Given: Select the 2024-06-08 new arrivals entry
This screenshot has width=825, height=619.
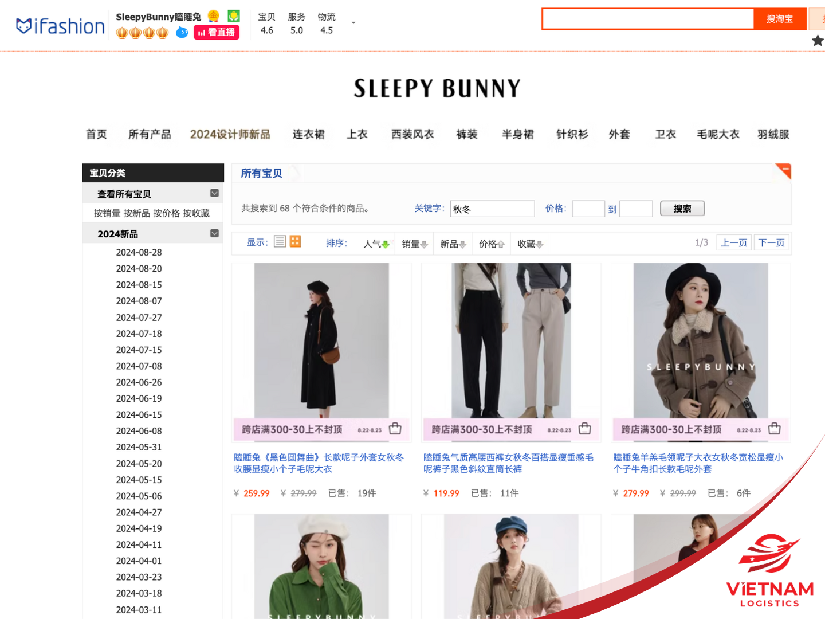Looking at the screenshot, I should pos(139,431).
